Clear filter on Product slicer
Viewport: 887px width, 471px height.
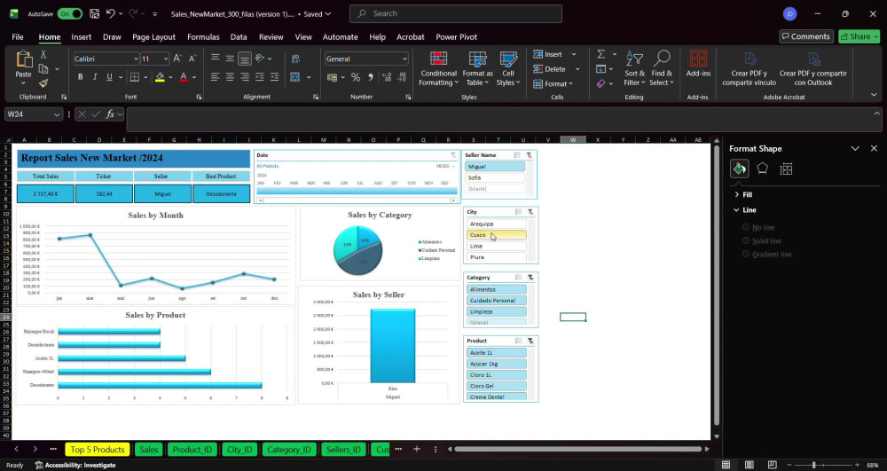click(530, 341)
